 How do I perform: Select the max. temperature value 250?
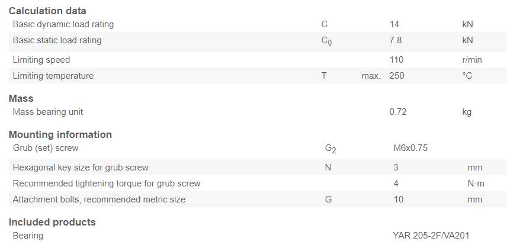click(397, 76)
